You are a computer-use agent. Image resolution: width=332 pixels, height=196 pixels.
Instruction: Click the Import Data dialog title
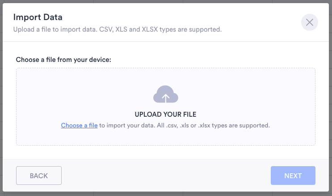[x=38, y=17]
